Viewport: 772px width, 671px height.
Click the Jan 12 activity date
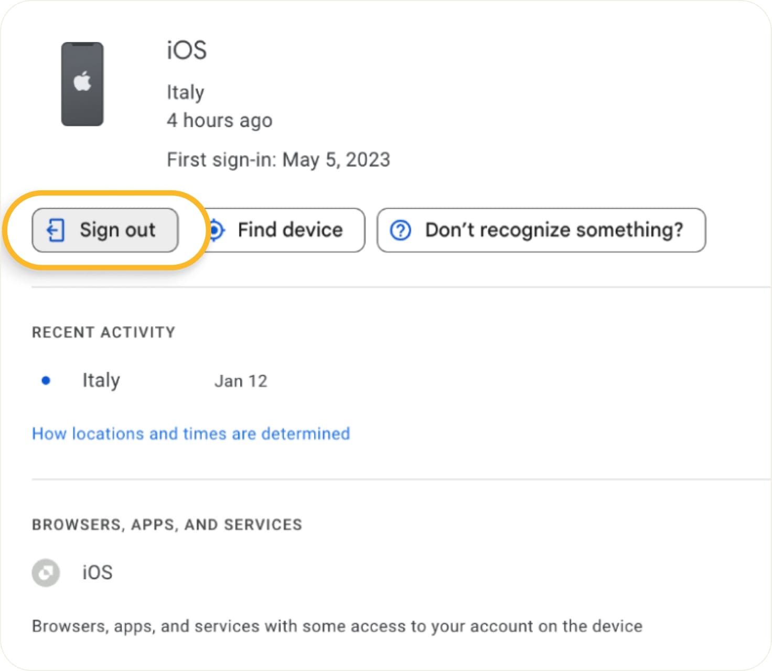coord(241,381)
